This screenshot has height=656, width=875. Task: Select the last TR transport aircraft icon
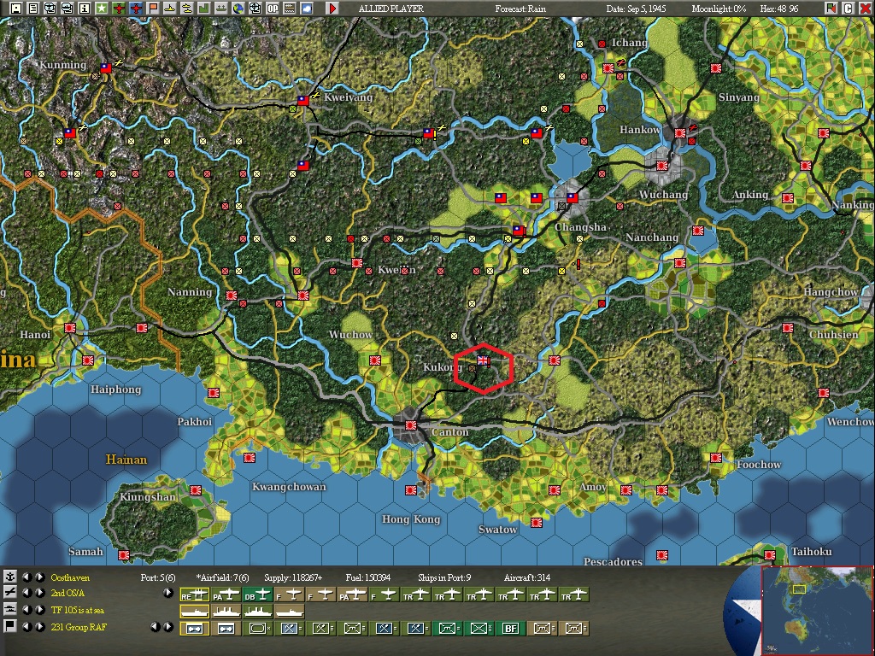575,595
